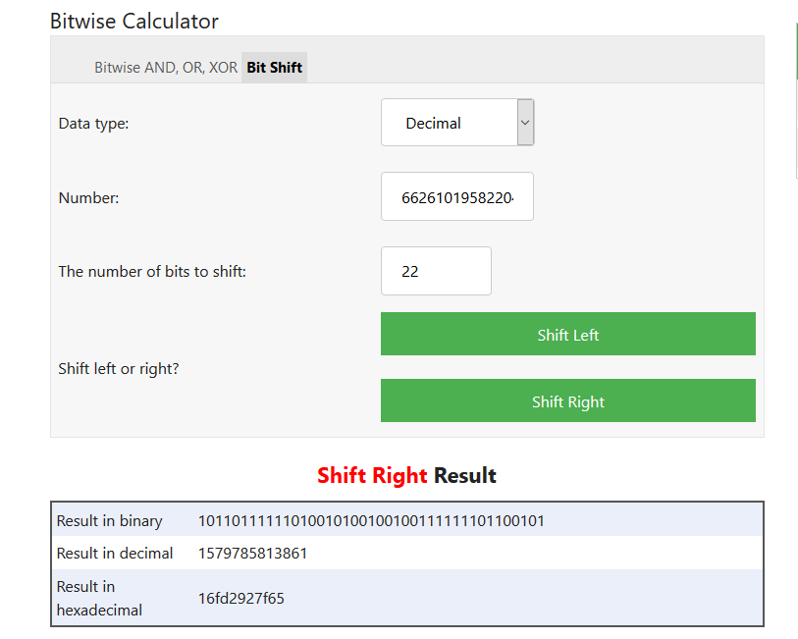Focus the bits to shift field

(436, 271)
